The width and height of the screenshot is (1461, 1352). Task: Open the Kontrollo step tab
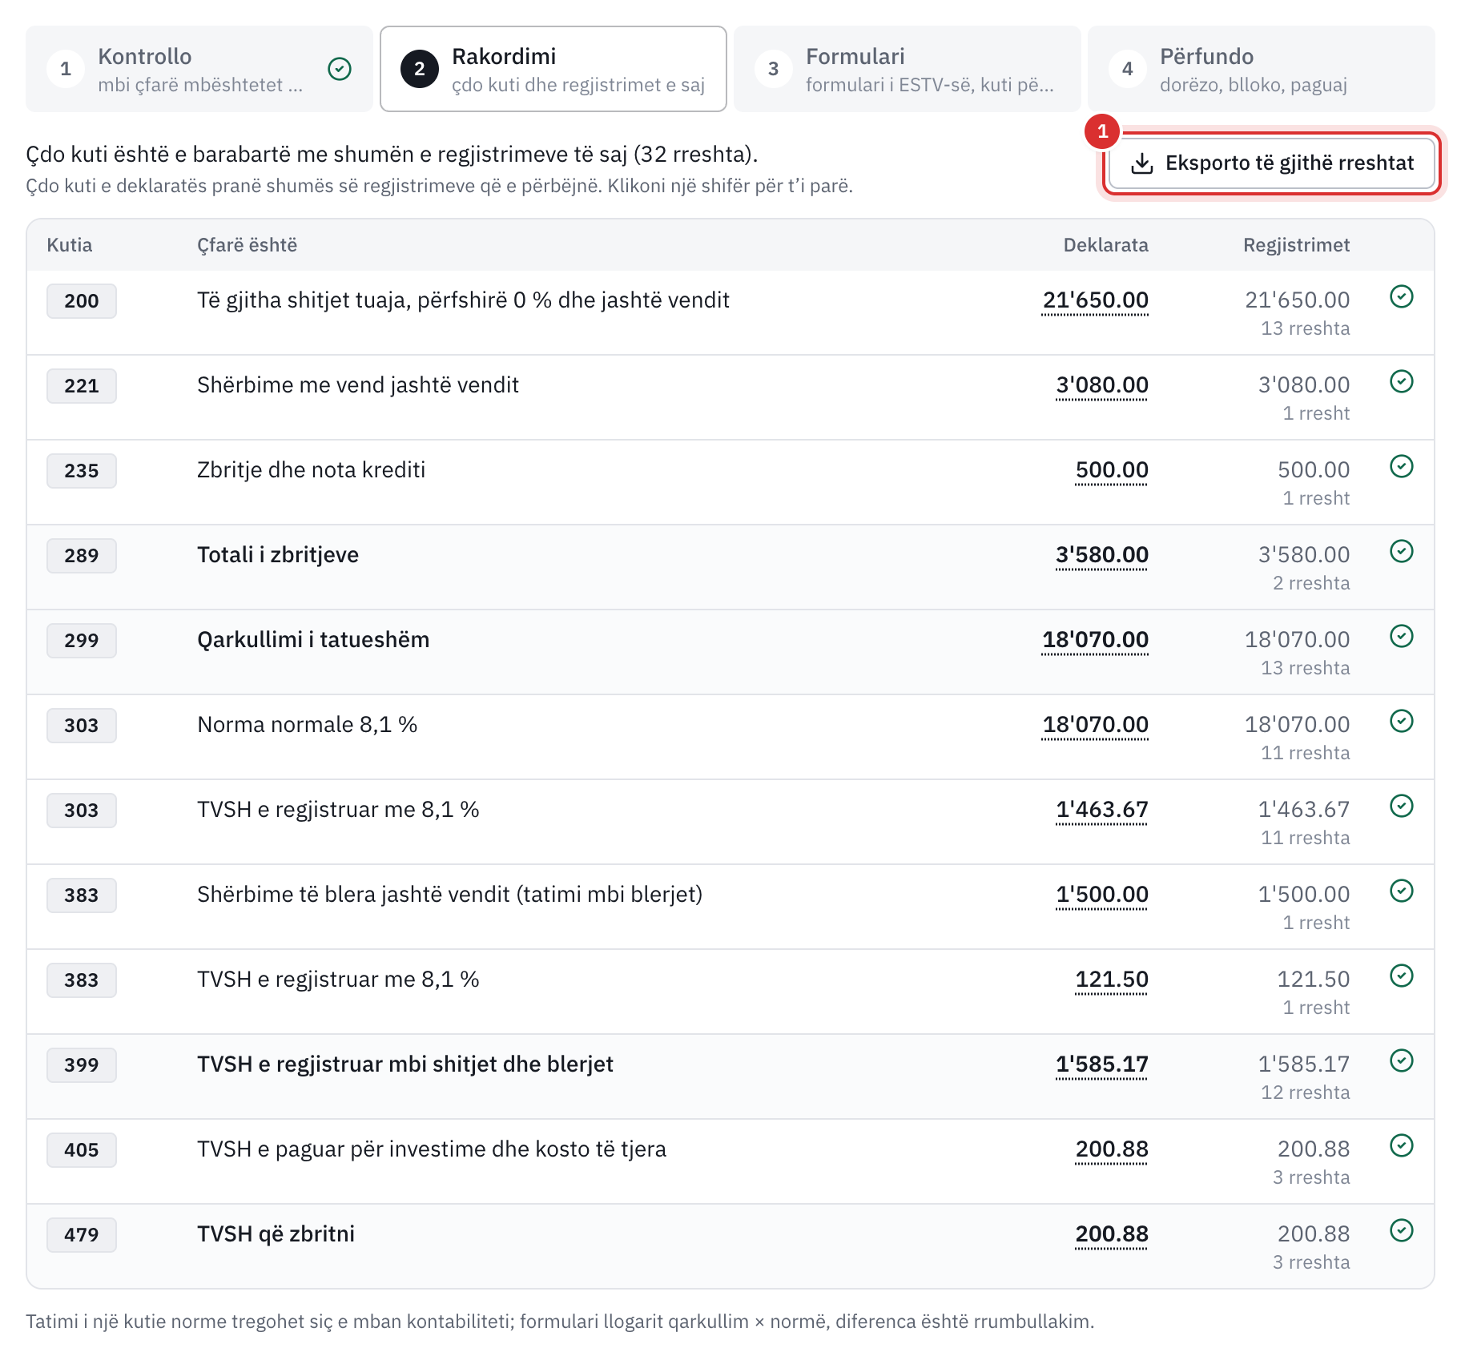[x=199, y=69]
